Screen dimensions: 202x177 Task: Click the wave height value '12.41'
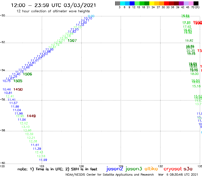click(10, 96)
